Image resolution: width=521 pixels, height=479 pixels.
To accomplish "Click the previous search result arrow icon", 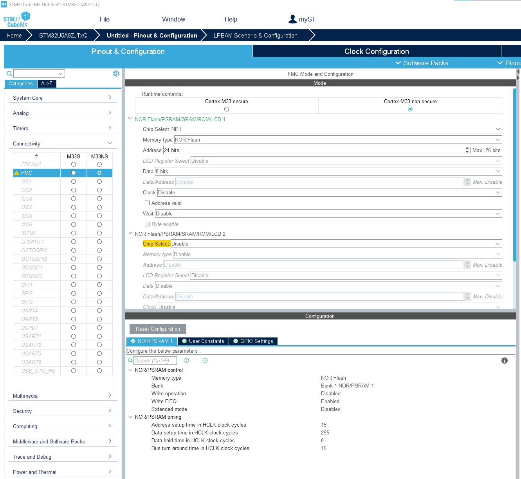I will tap(186, 361).
